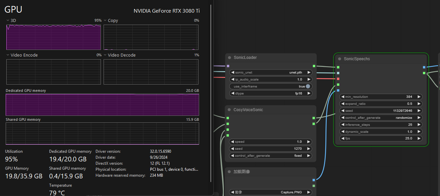Viewport: 440px width, 196px height.
Task: Decrease CosyVoiceSonic speed with left arrow
Action: [233, 142]
